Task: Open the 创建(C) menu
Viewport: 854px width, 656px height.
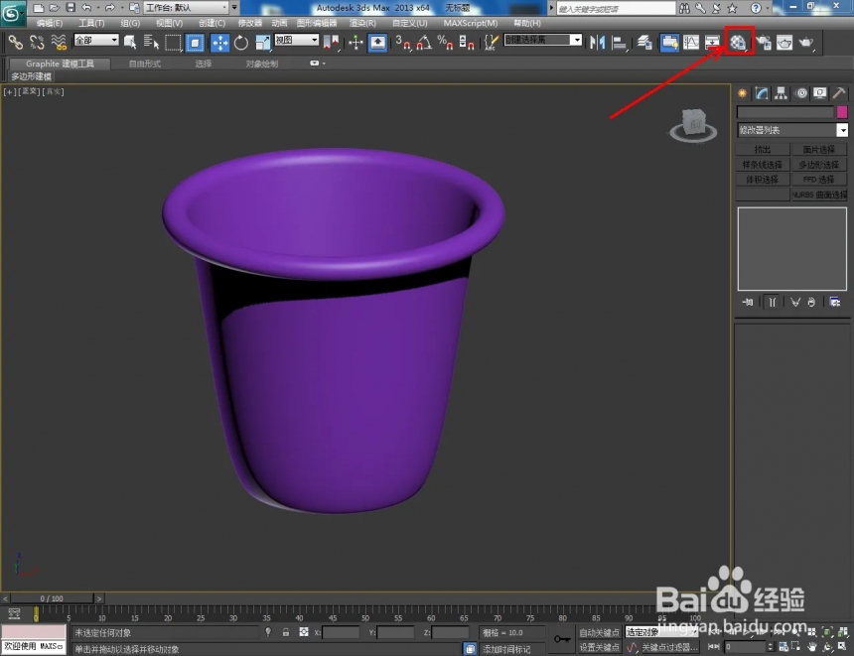Action: pyautogui.click(x=212, y=23)
